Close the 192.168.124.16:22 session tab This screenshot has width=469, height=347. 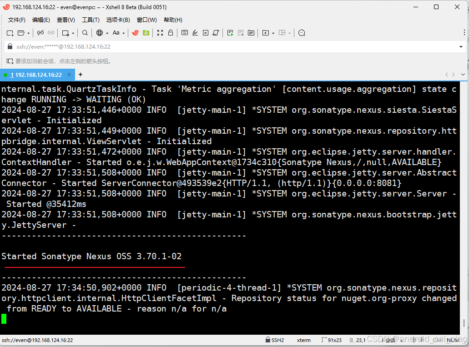tap(69, 75)
